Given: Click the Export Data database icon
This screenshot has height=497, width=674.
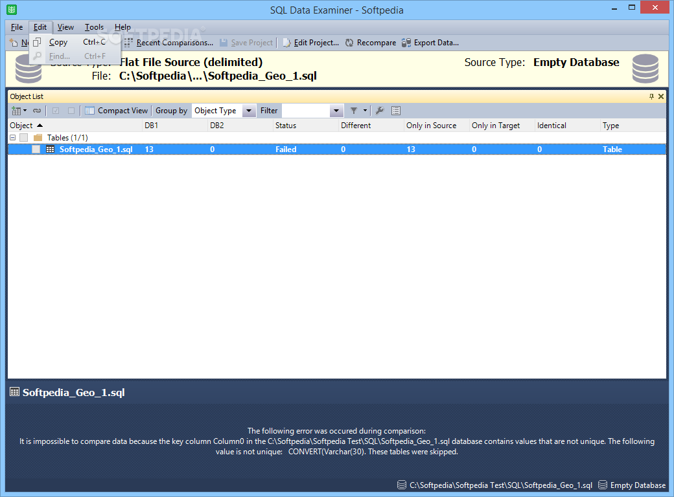Looking at the screenshot, I should (x=406, y=43).
